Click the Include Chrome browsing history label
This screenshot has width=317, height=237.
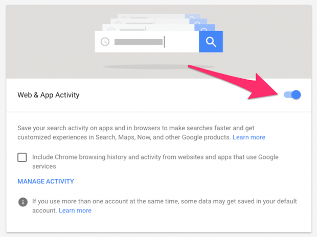[x=155, y=161]
